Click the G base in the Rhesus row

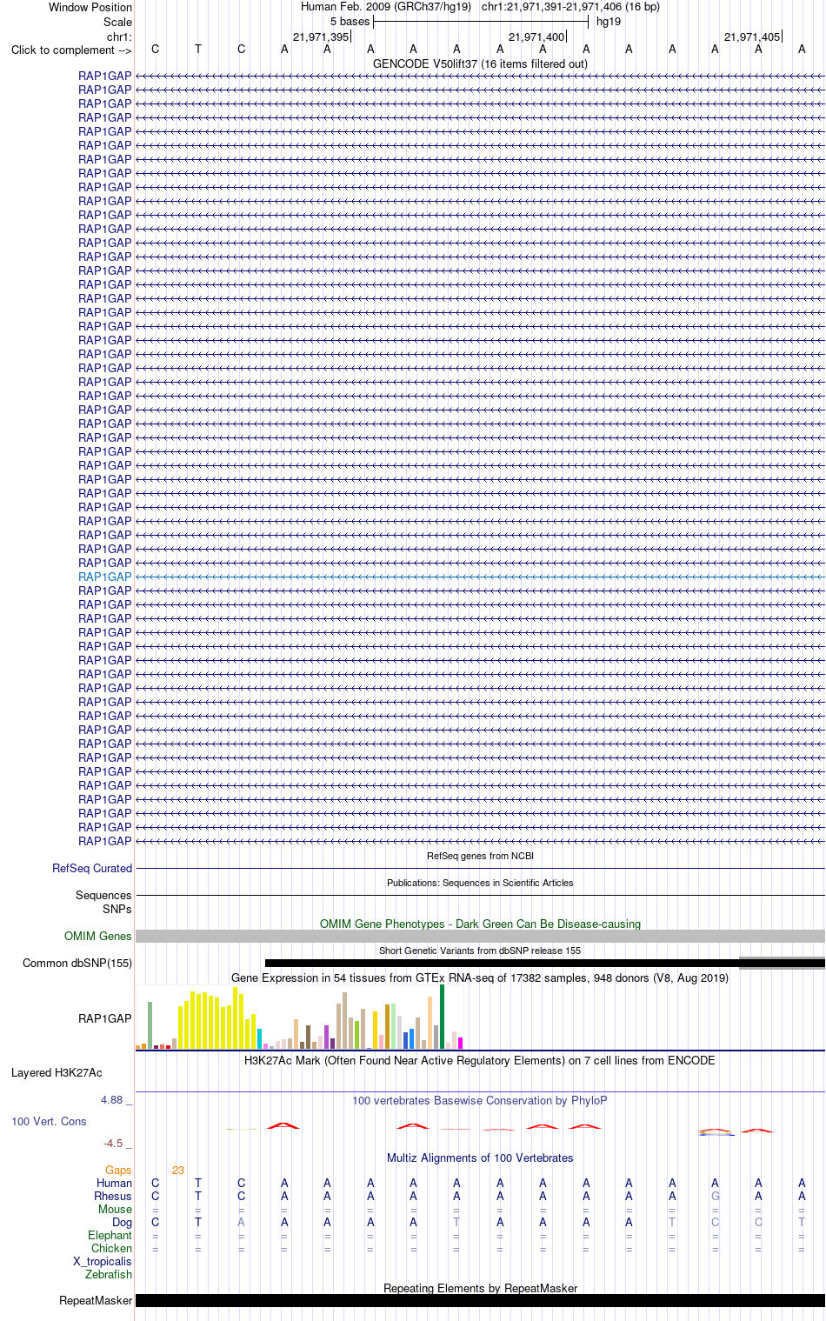point(716,1196)
